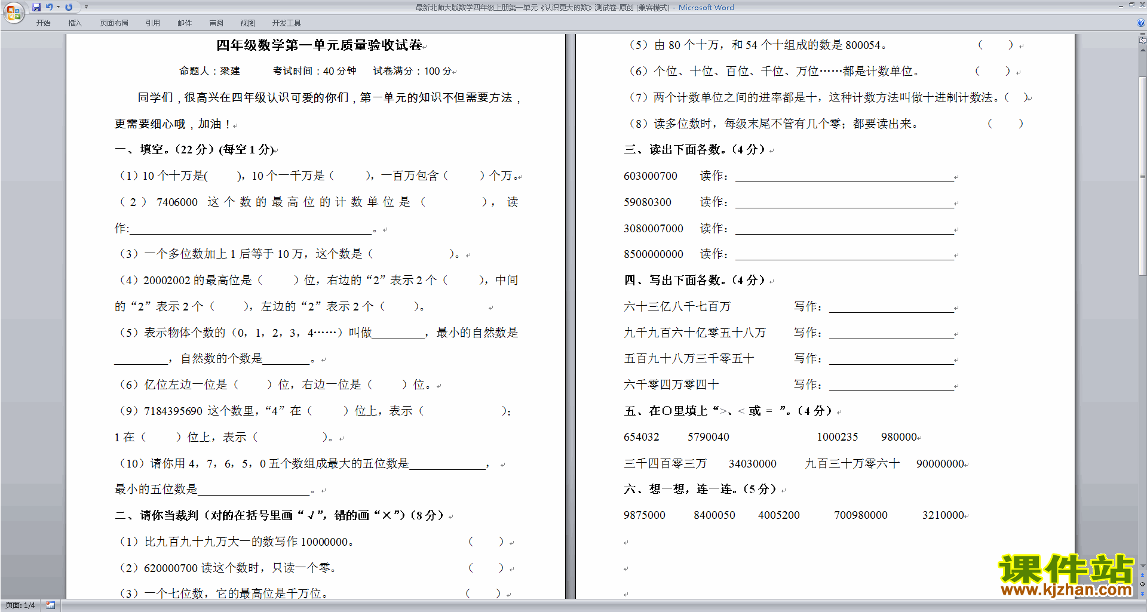Click bracket for judging question (1) 10000000

[x=486, y=542]
